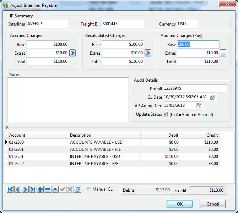This screenshot has width=238, height=213.
Task: Click the edit record up-arrow icon
Action: [x=55, y=189]
